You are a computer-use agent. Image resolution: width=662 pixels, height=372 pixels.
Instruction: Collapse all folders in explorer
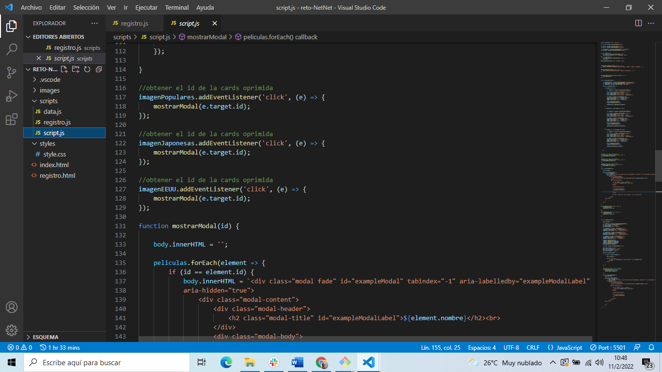pyautogui.click(x=98, y=69)
